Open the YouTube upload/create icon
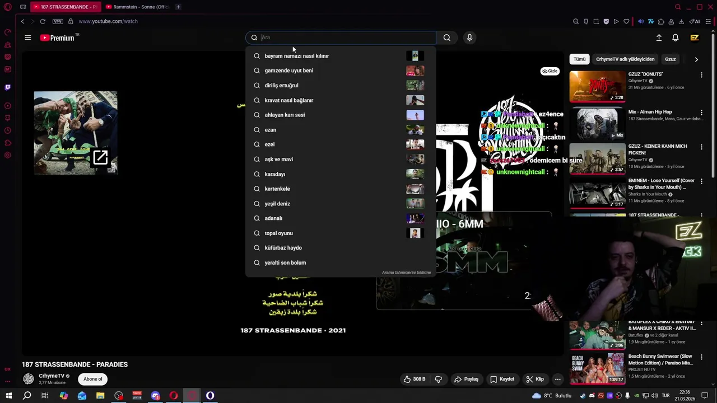This screenshot has height=403, width=717. tap(659, 38)
